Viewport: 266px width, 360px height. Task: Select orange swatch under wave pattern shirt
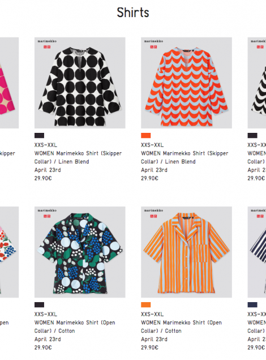click(146, 136)
